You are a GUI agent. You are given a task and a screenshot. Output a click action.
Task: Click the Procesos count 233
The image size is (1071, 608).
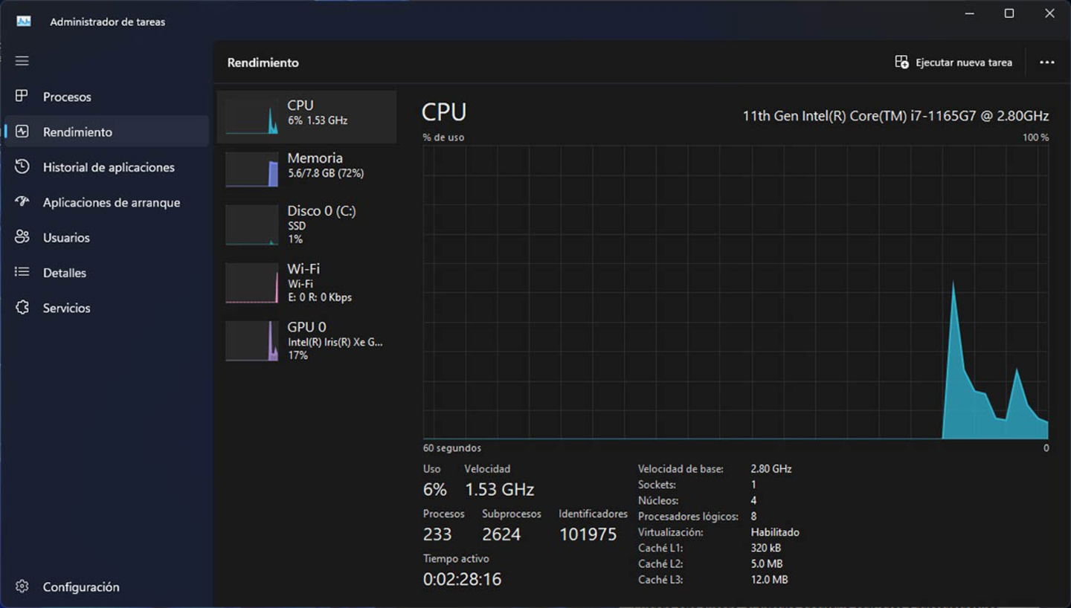(437, 534)
